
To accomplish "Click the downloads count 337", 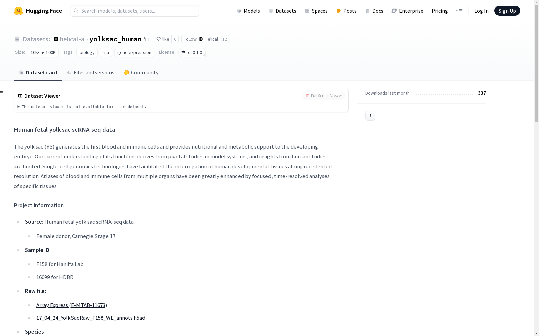I will coord(482,93).
